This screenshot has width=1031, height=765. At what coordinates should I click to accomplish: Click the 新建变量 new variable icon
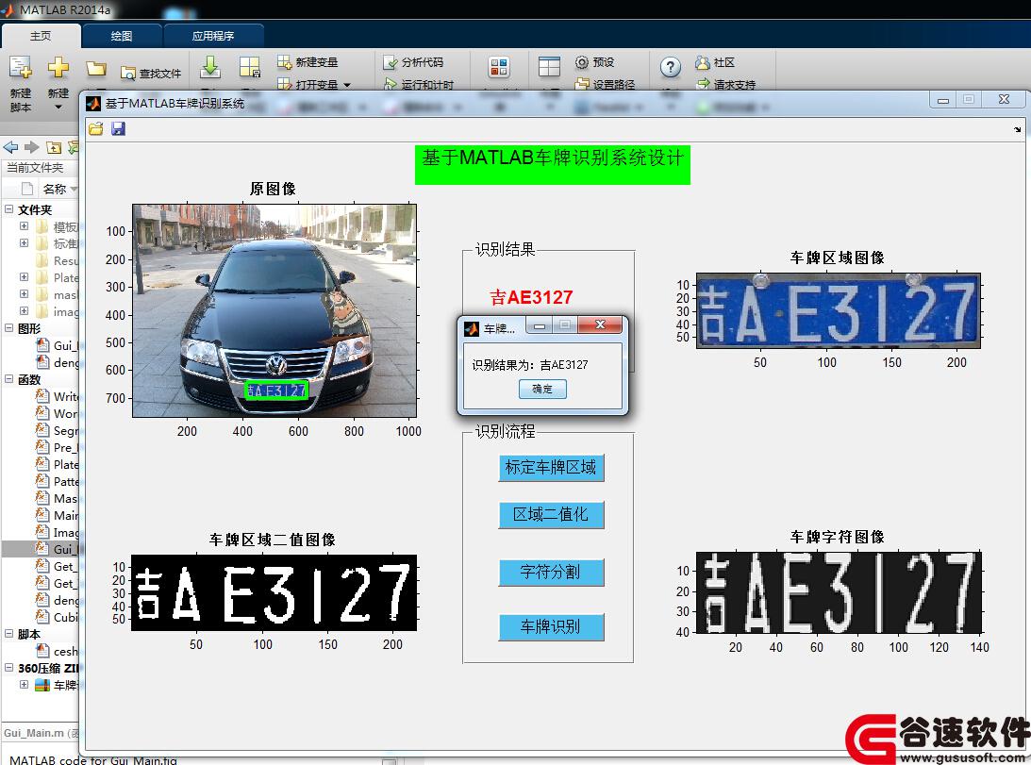(x=284, y=62)
